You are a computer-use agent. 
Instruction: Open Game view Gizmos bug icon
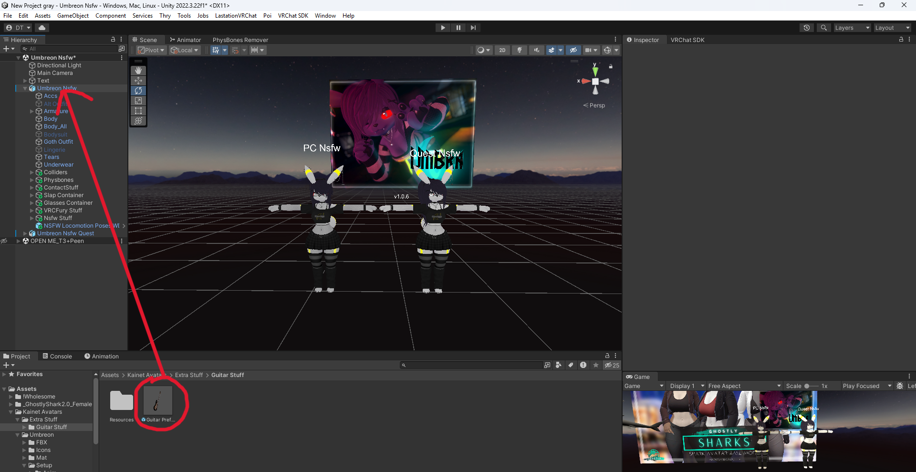click(x=900, y=386)
